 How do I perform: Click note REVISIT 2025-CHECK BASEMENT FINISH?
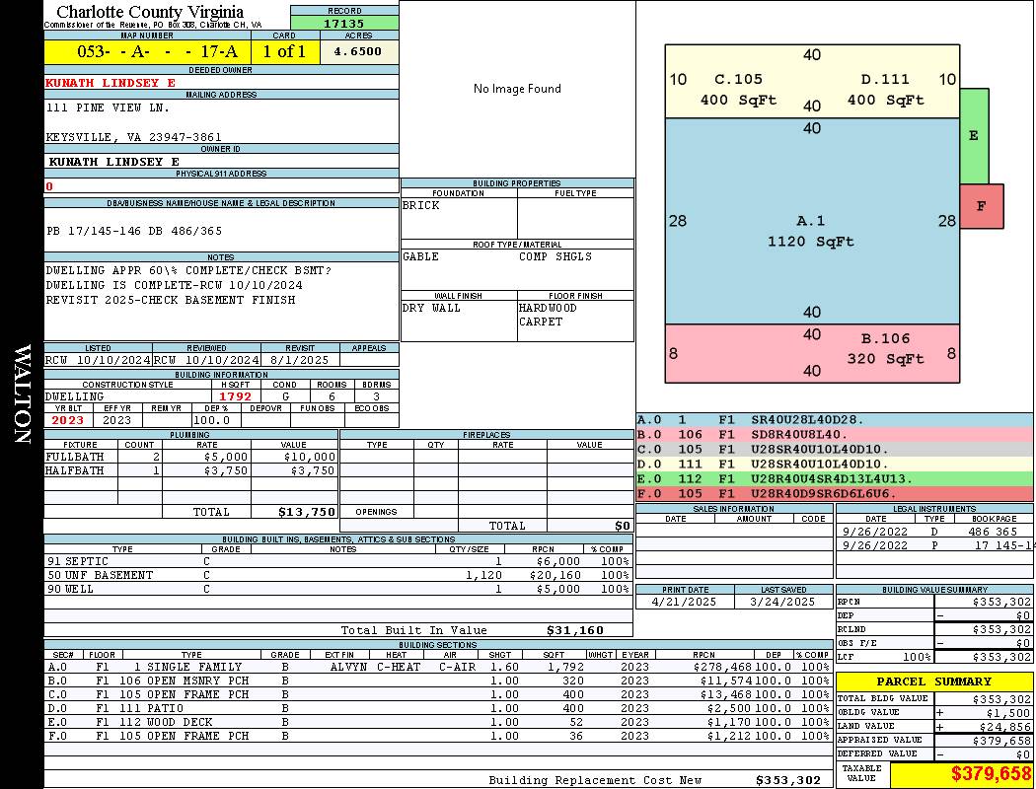171,300
